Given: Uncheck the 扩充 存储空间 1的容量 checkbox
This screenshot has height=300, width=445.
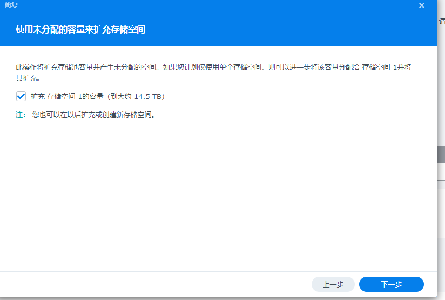Looking at the screenshot, I should [21, 96].
